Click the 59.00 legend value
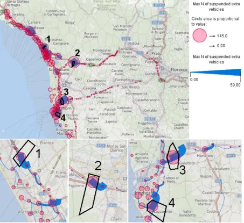The image size is (244, 223). click(235, 85)
